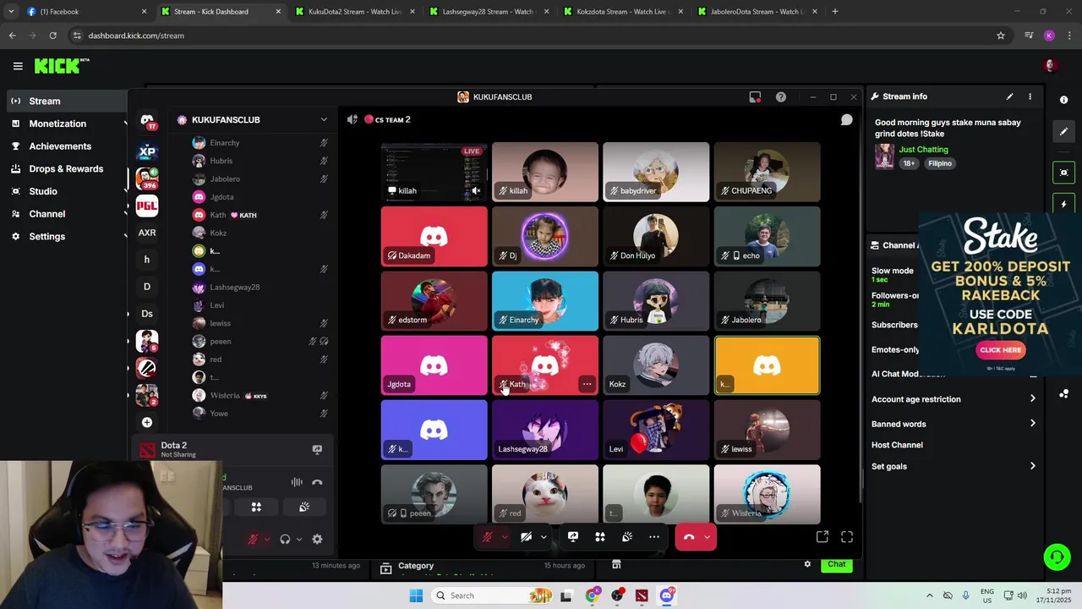Switch to KukuDota2 Stream browser tab
1082x609 pixels.
[354, 12]
